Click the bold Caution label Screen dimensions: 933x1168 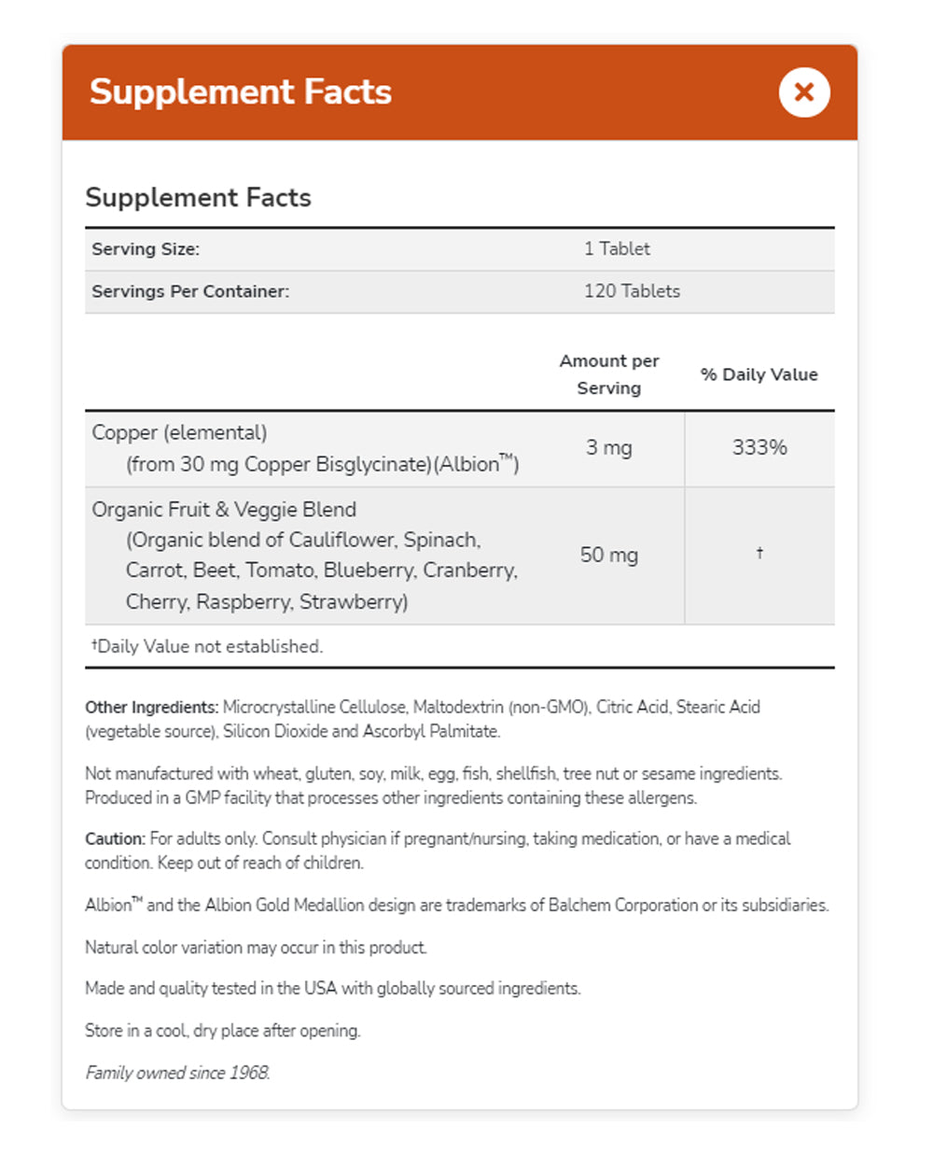pos(115,839)
